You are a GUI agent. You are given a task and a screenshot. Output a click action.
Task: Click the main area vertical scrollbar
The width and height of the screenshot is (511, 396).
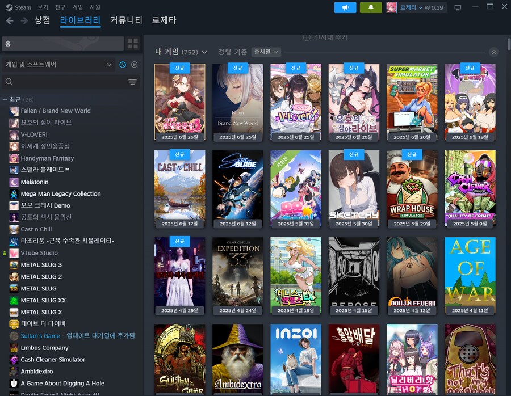509,44
